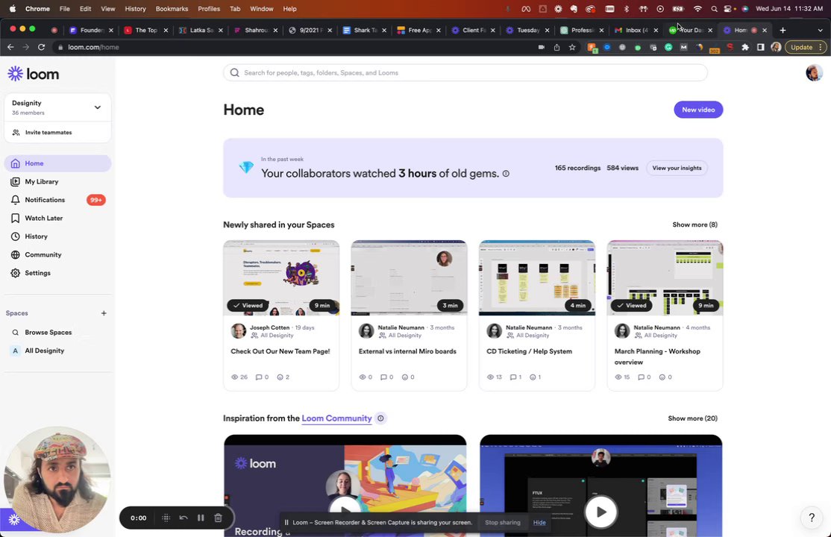Expand the Designity workspace dropdown
The image size is (831, 537).
(x=98, y=107)
